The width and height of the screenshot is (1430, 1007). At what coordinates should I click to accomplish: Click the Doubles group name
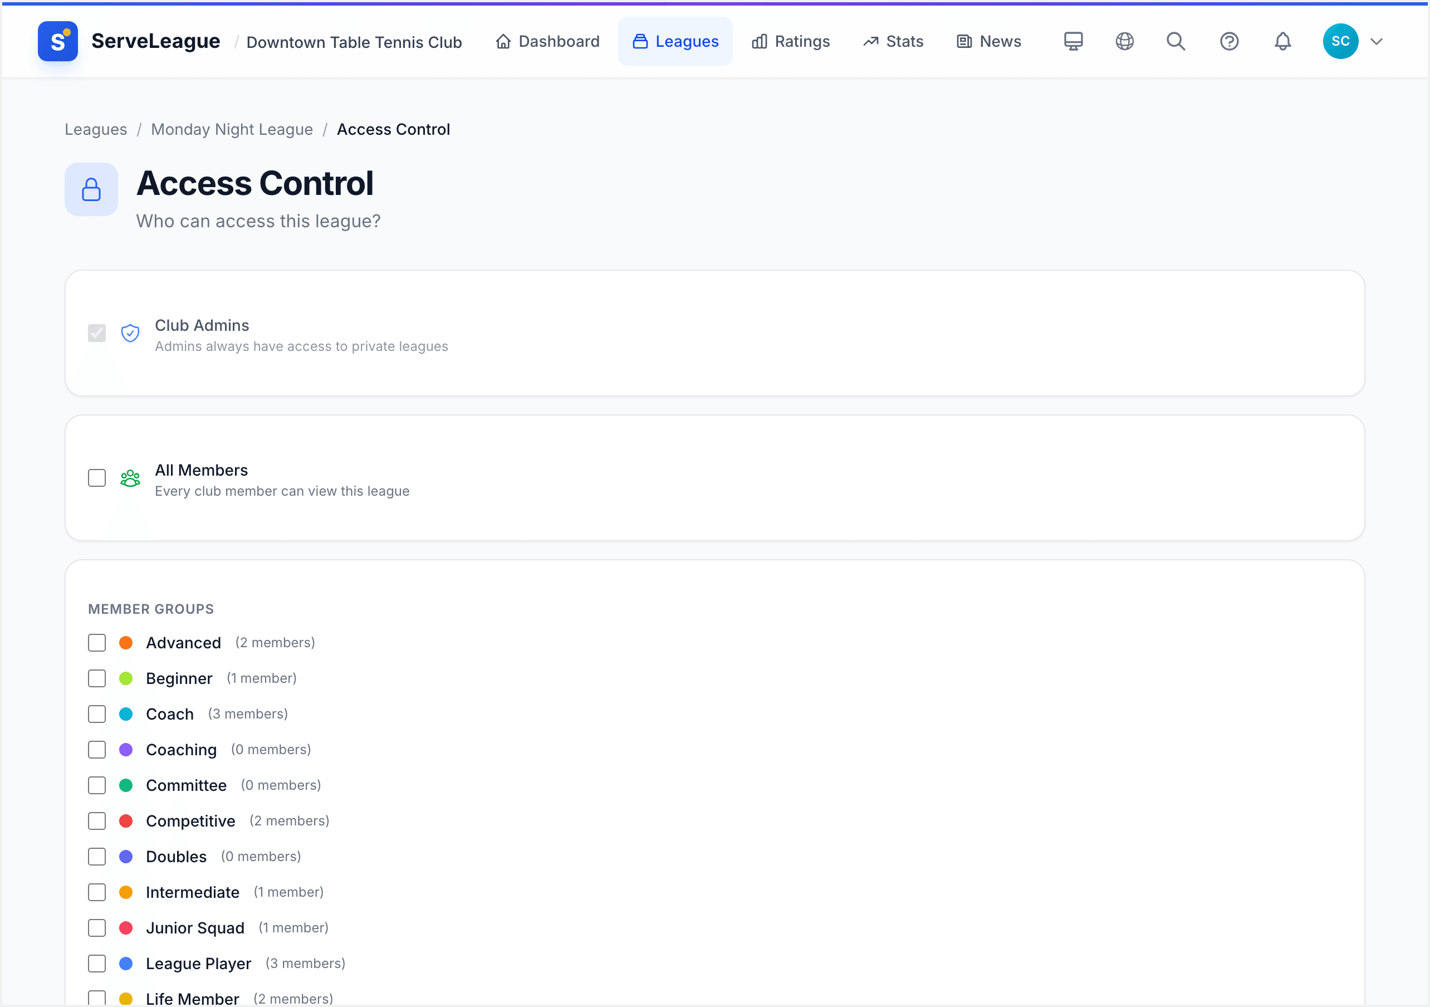(x=177, y=857)
